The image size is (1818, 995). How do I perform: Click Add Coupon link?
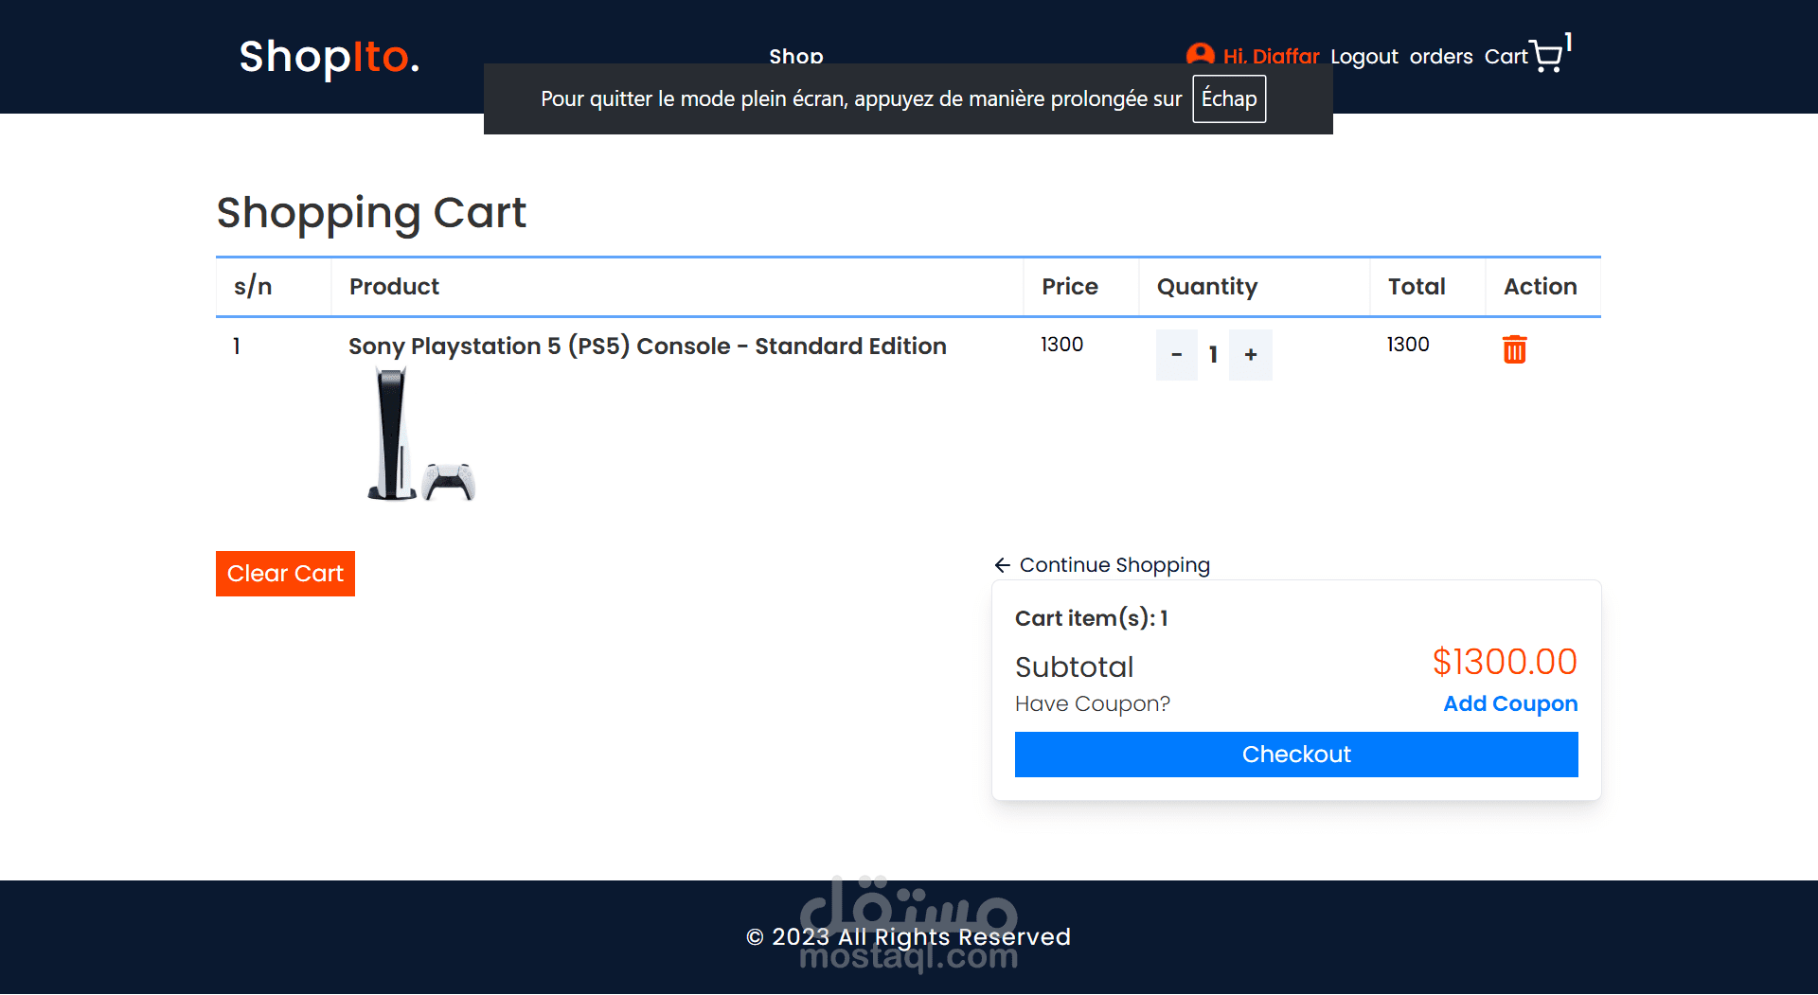pyautogui.click(x=1510, y=704)
